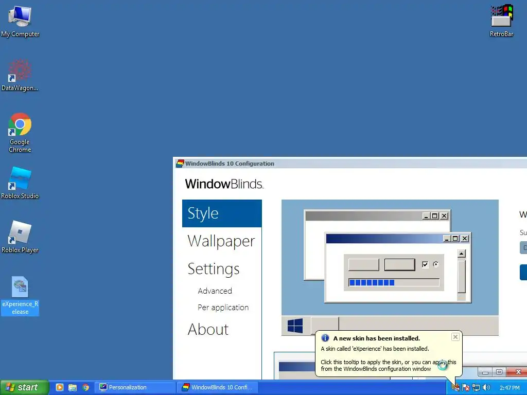Open Roblox Player desktop shortcut

[x=20, y=237]
